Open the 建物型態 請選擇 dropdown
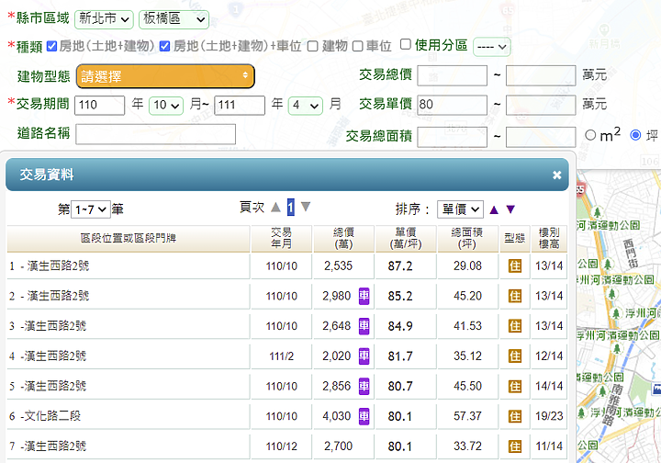Screen dimensions: 661x463 click(x=165, y=75)
